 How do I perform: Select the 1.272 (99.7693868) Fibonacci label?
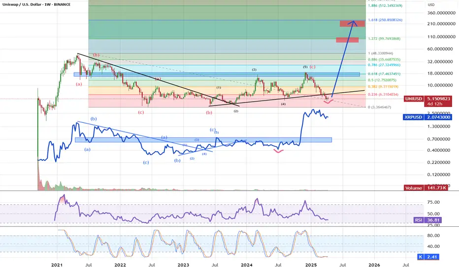[384, 38]
